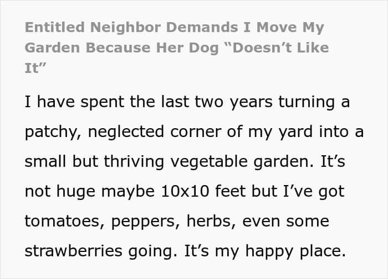Screen dimensions: 388x279
Task: Click the word "neglected"
Action: (x=126, y=131)
